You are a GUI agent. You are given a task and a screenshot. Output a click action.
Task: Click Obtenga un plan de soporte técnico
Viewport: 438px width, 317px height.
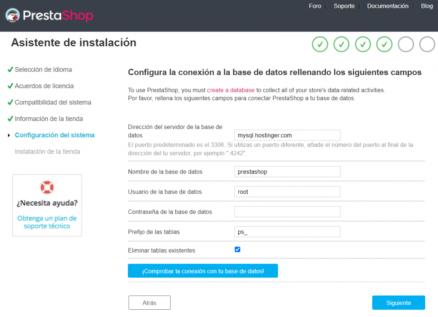[x=47, y=223]
